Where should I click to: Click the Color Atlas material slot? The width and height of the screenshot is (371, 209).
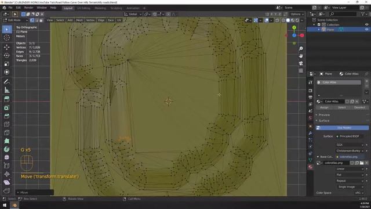coord(339,82)
